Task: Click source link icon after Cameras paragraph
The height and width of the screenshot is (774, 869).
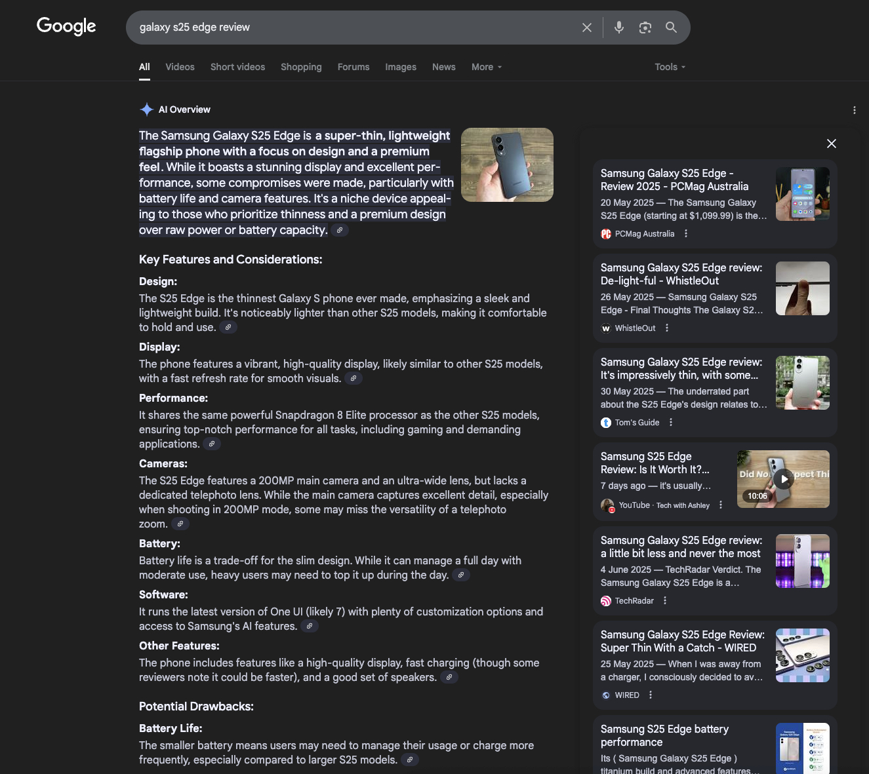Action: tap(180, 524)
